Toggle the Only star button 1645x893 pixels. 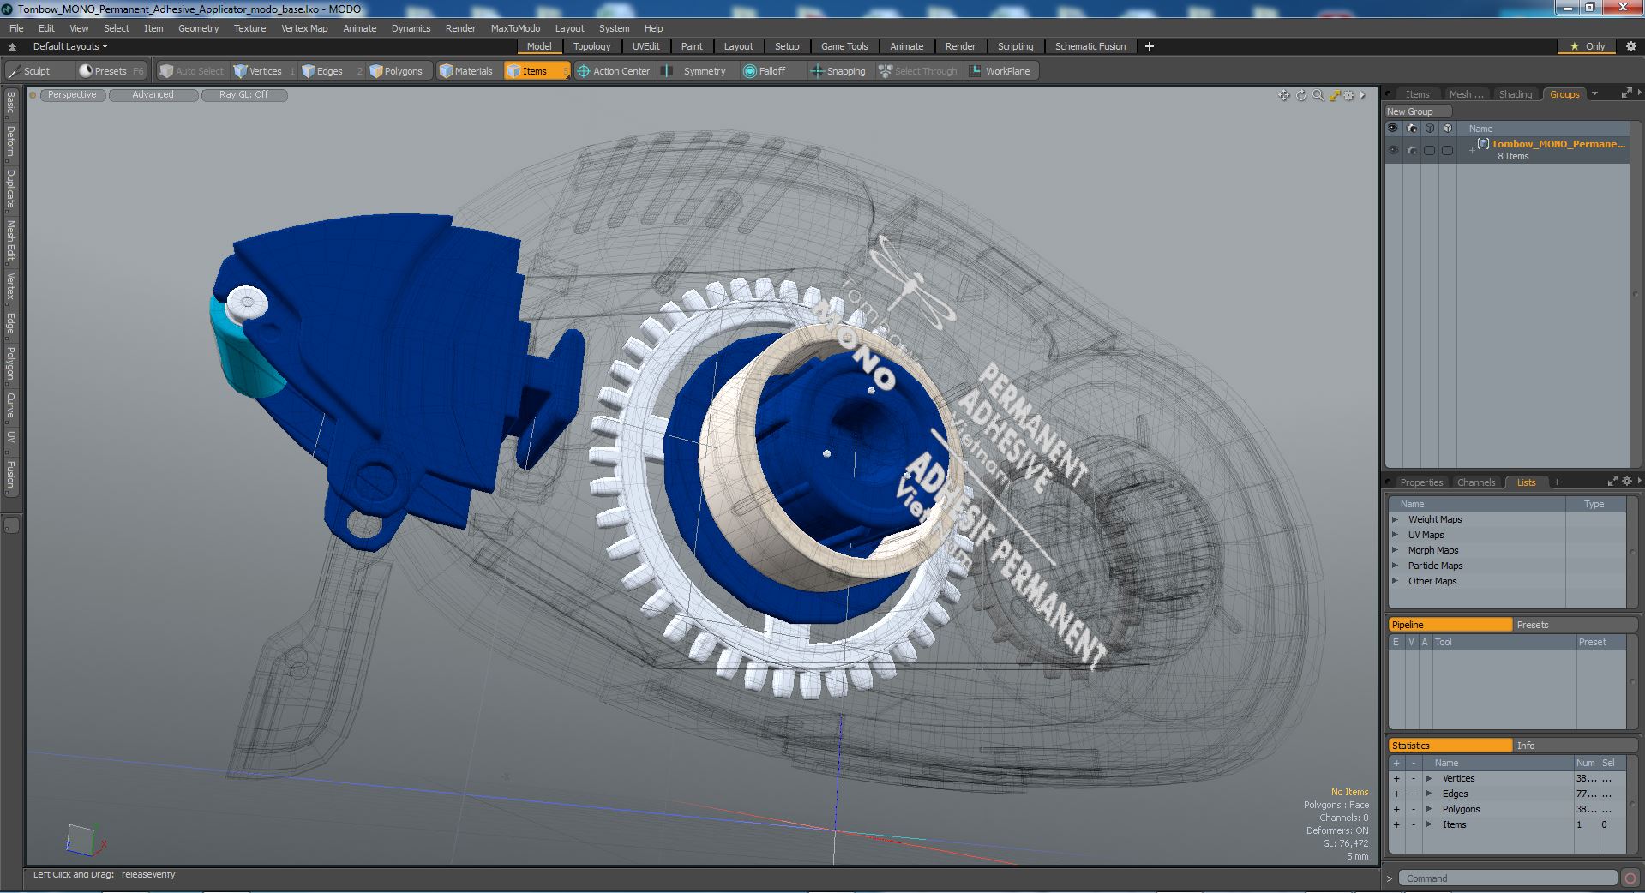pyautogui.click(x=1588, y=46)
